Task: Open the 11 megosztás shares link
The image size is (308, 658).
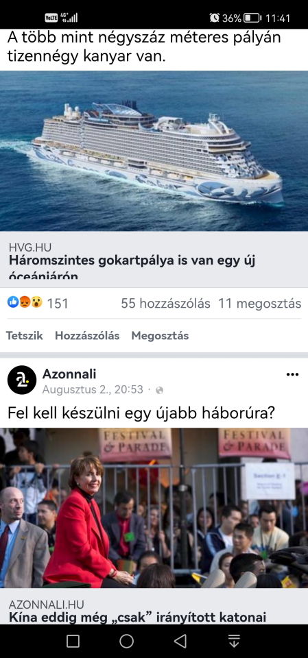Action: pyautogui.click(x=260, y=304)
